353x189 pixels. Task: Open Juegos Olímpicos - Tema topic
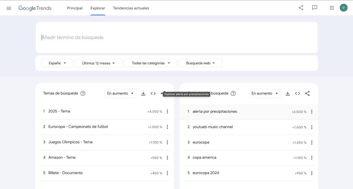click(x=70, y=142)
